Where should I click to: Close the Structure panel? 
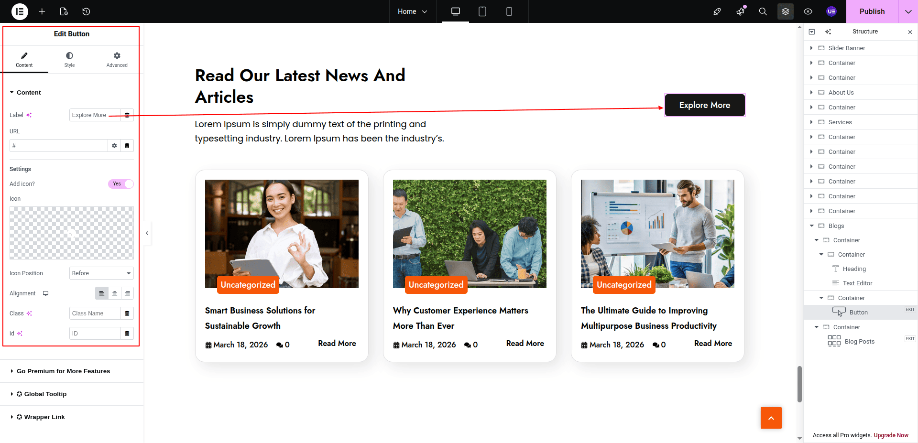(910, 32)
